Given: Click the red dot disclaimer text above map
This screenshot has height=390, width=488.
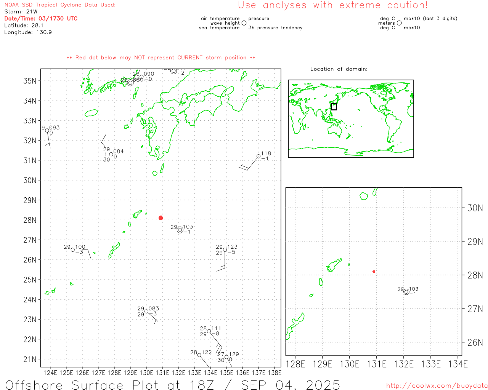Looking at the screenshot, I should (x=161, y=58).
